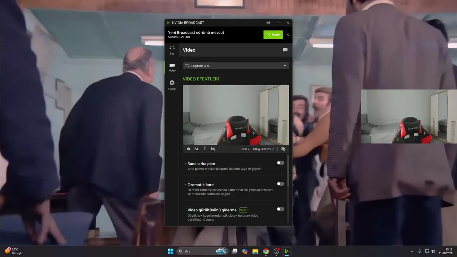Dismiss the new Broadcast version banner
This screenshot has height=257, width=457.
point(288,35)
